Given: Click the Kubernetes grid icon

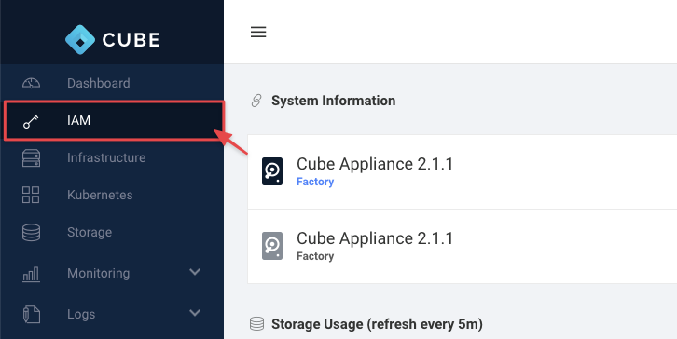Looking at the screenshot, I should pyautogui.click(x=31, y=195).
